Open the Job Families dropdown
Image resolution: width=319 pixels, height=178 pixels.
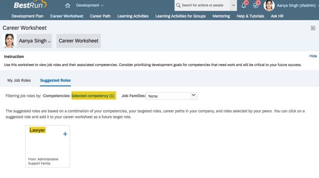click(x=171, y=96)
